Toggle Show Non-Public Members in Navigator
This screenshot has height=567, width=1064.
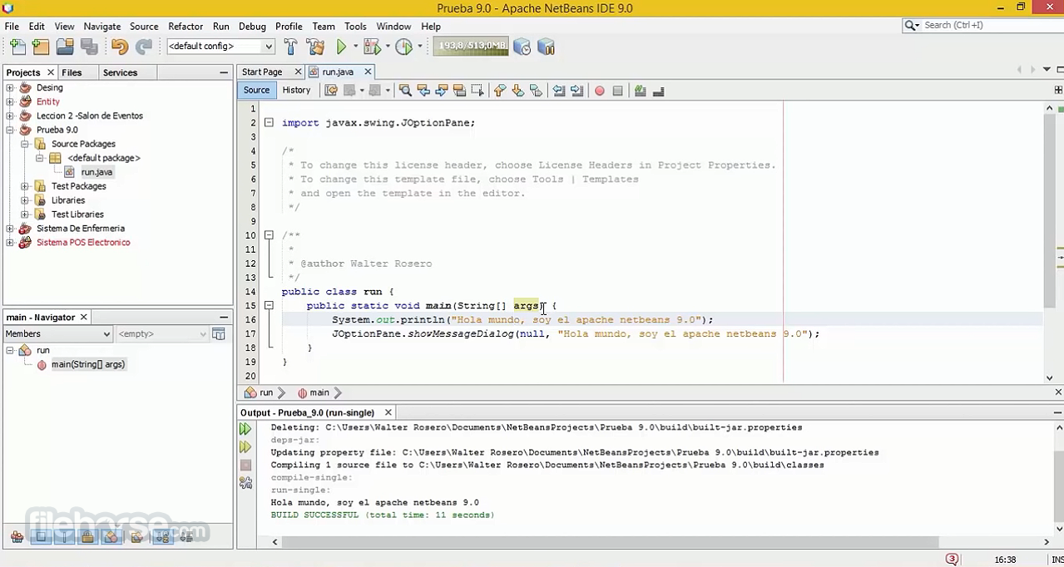pos(87,536)
